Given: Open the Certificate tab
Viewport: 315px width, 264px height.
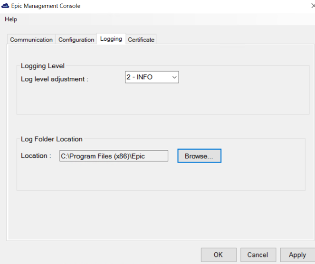Looking at the screenshot, I should click(x=141, y=39).
